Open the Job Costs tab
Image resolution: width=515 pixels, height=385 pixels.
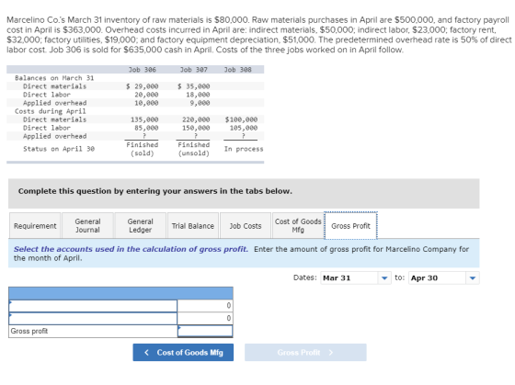click(246, 226)
